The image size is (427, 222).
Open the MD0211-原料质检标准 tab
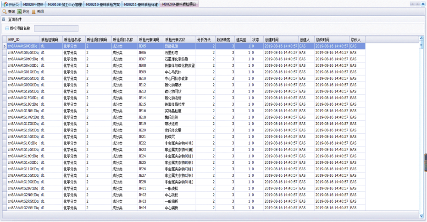tap(140, 4)
